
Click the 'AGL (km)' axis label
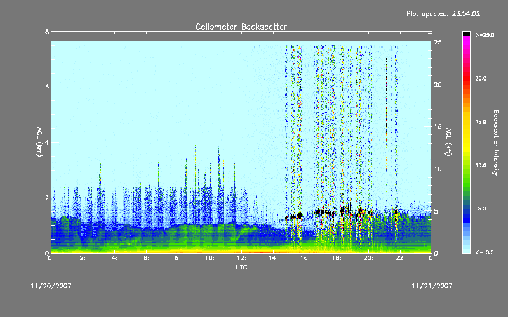click(x=39, y=142)
